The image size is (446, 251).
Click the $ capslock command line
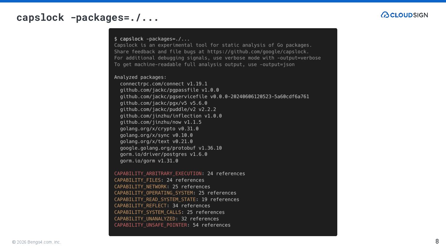pos(152,39)
